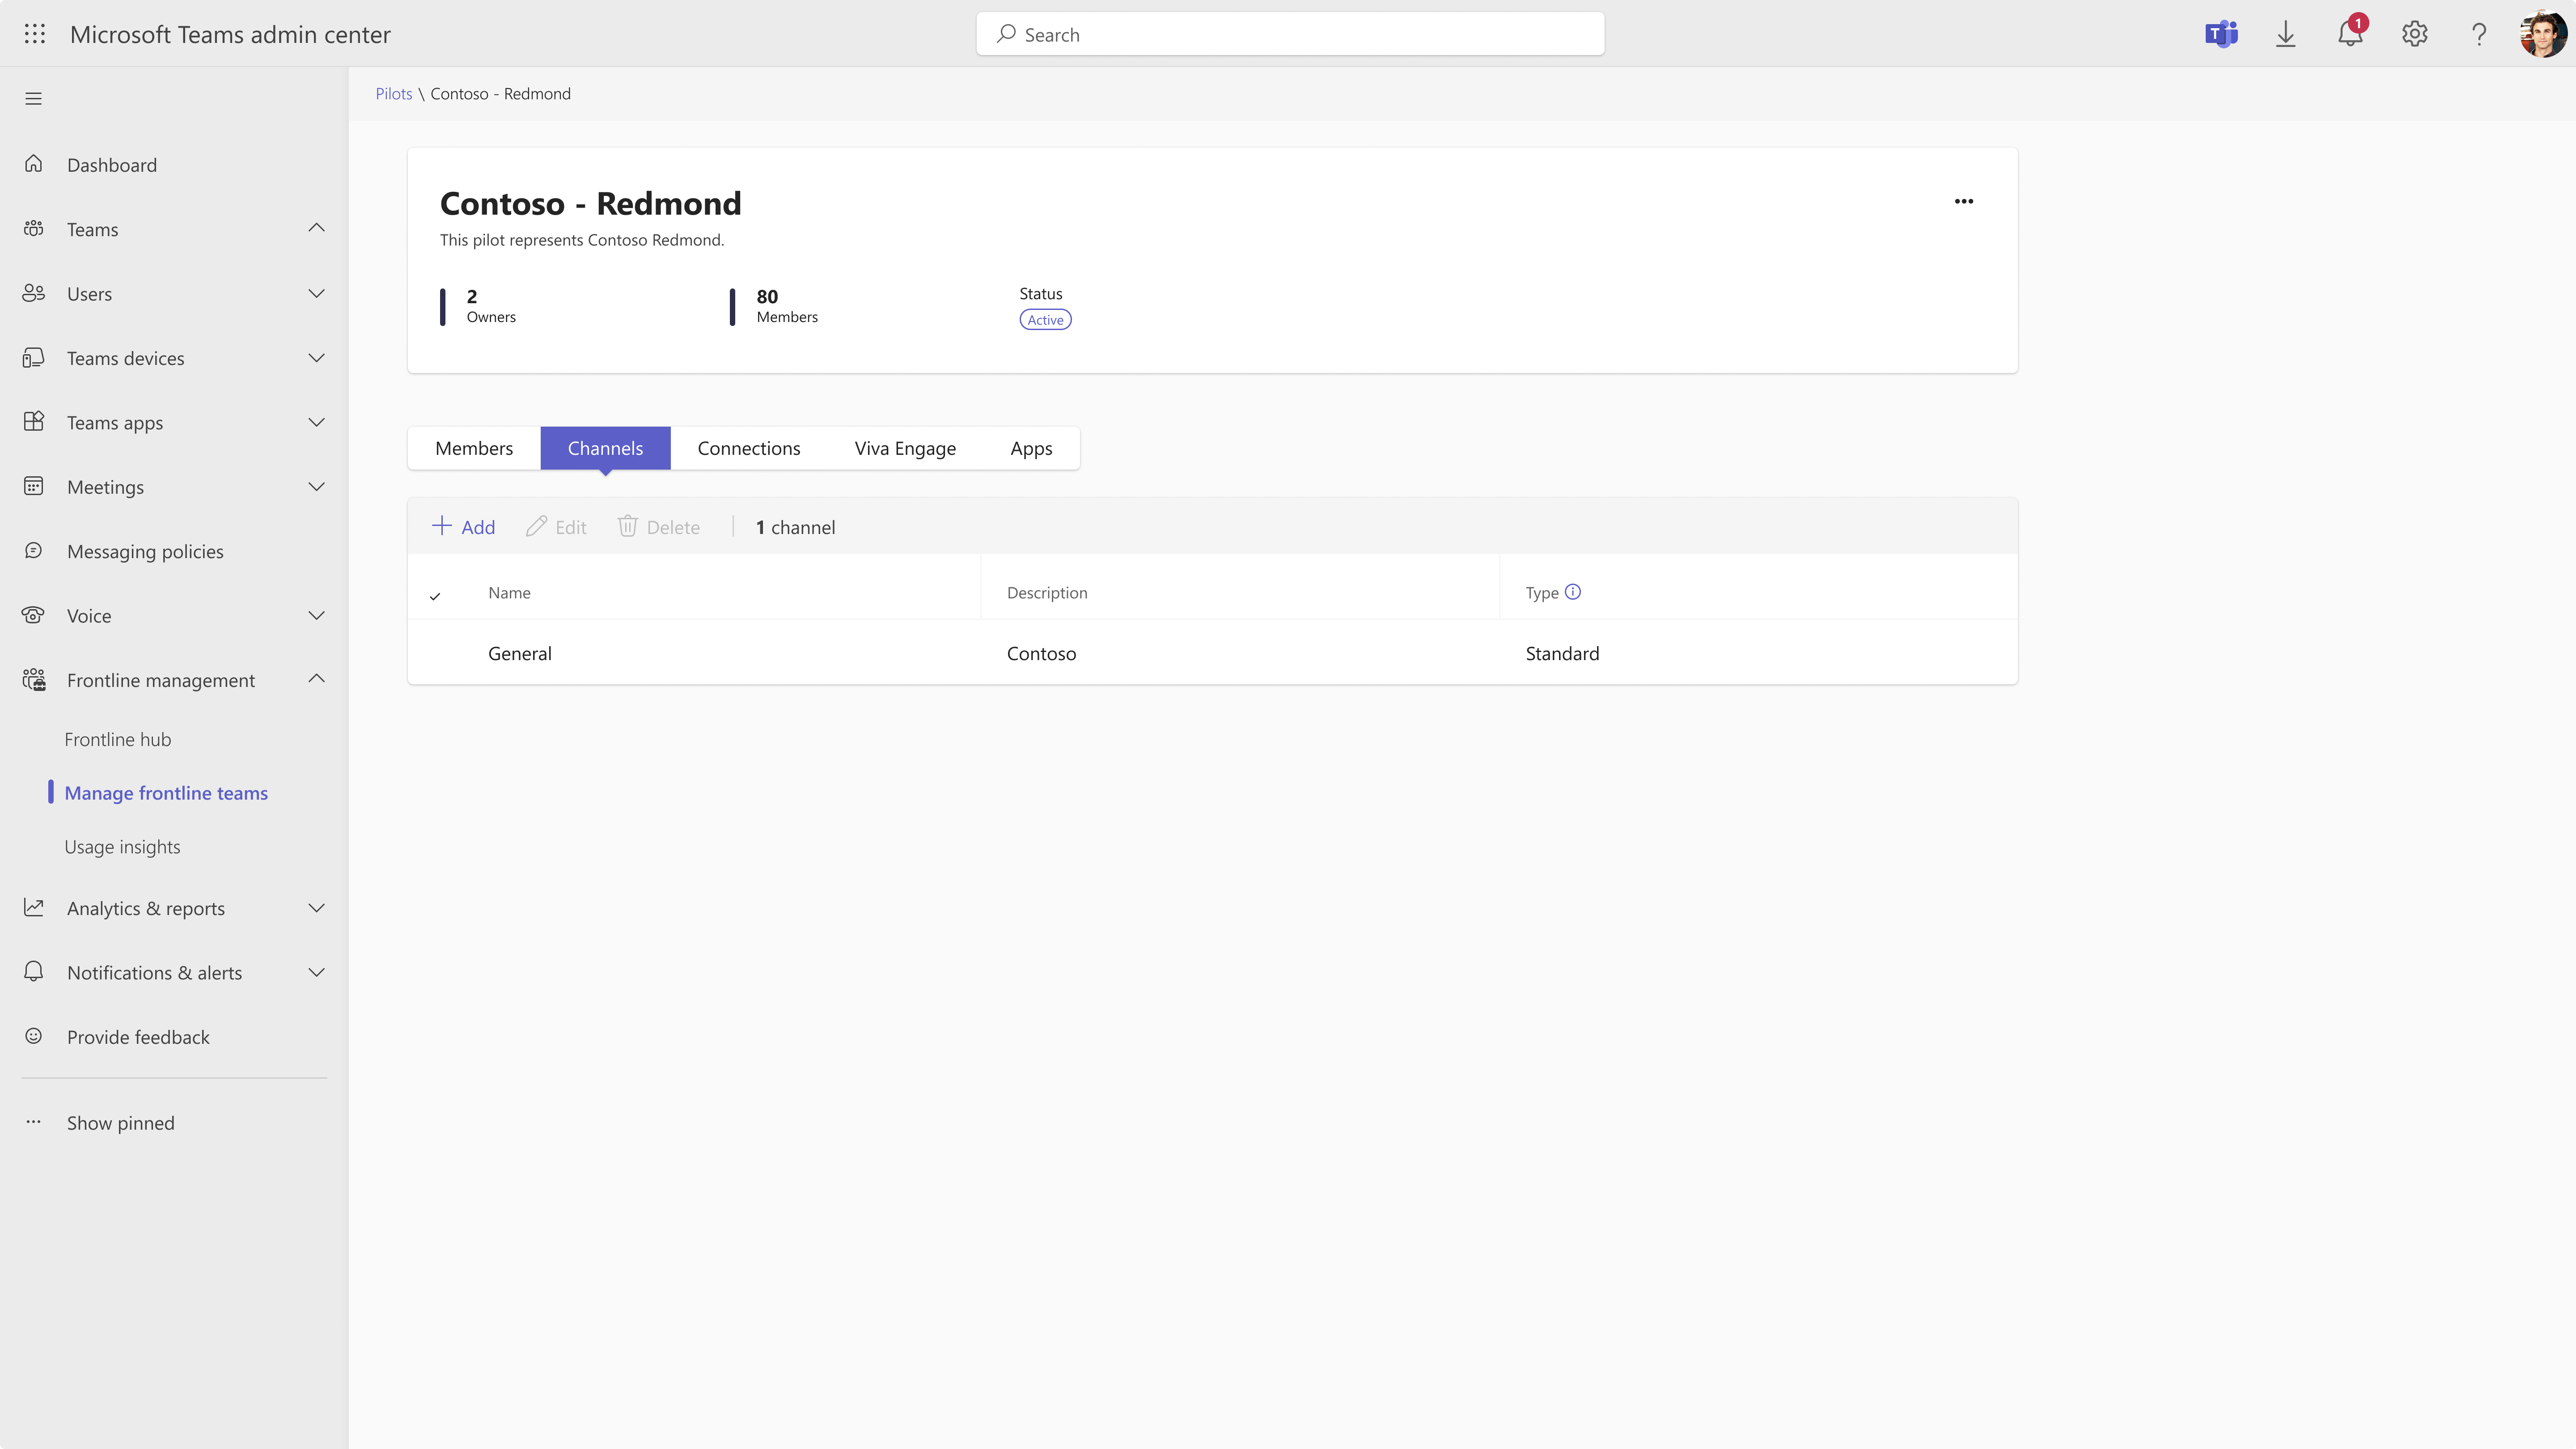
Task: Click the help question mark icon
Action: (x=2478, y=33)
